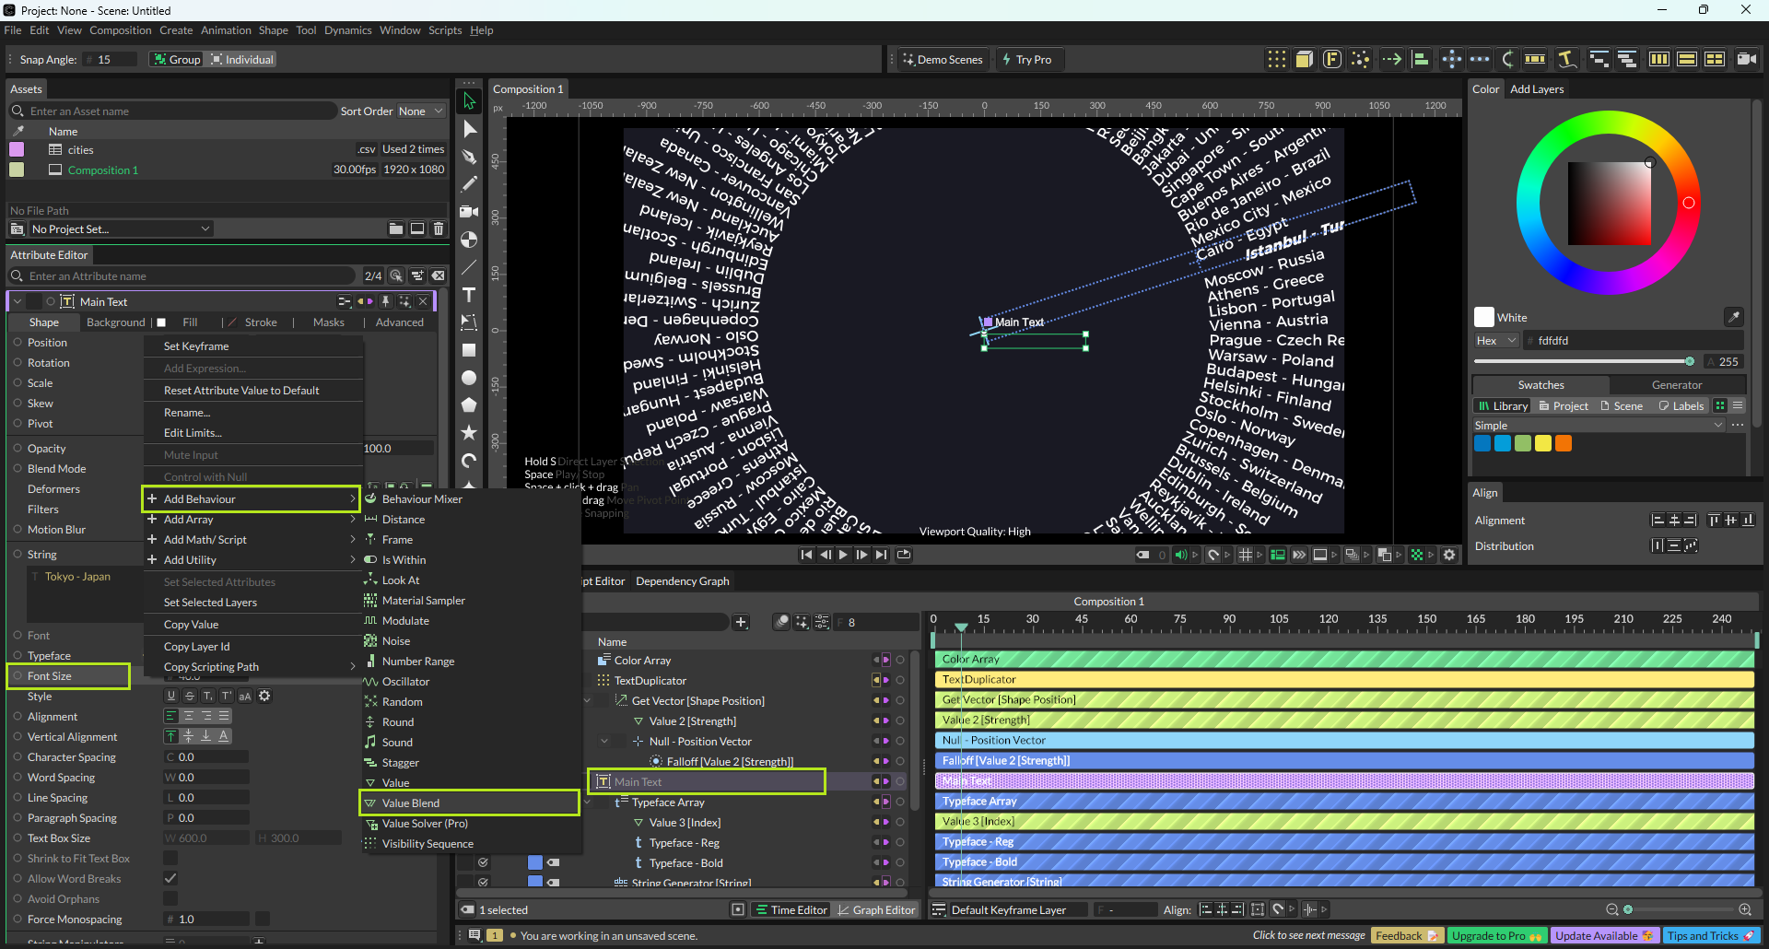
Task: Toggle the Avoid Orphans checkbox
Action: coord(170,899)
